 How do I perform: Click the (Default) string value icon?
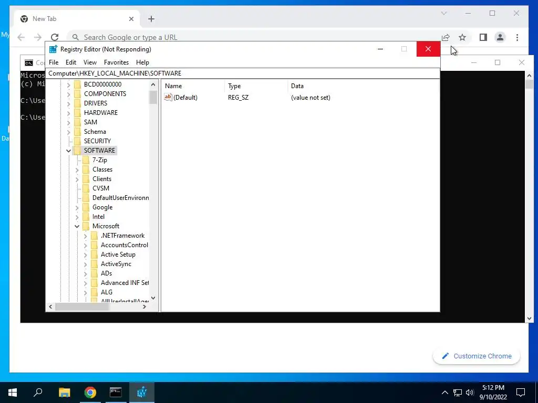(168, 97)
